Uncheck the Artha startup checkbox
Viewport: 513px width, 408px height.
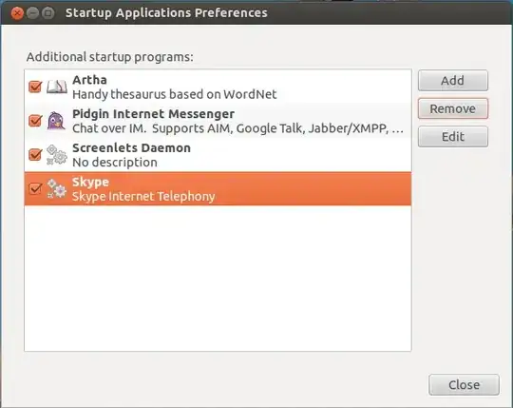click(35, 87)
